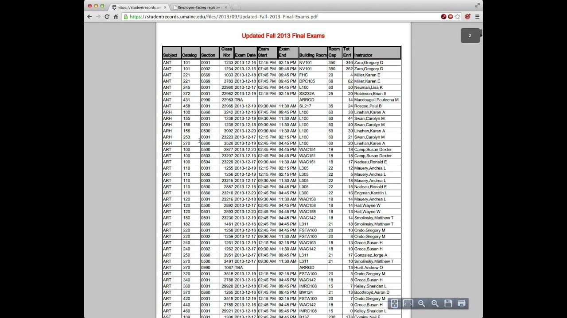This screenshot has height=318, width=567.
Task: Close the studentrecords tab
Action: [x=165, y=8]
